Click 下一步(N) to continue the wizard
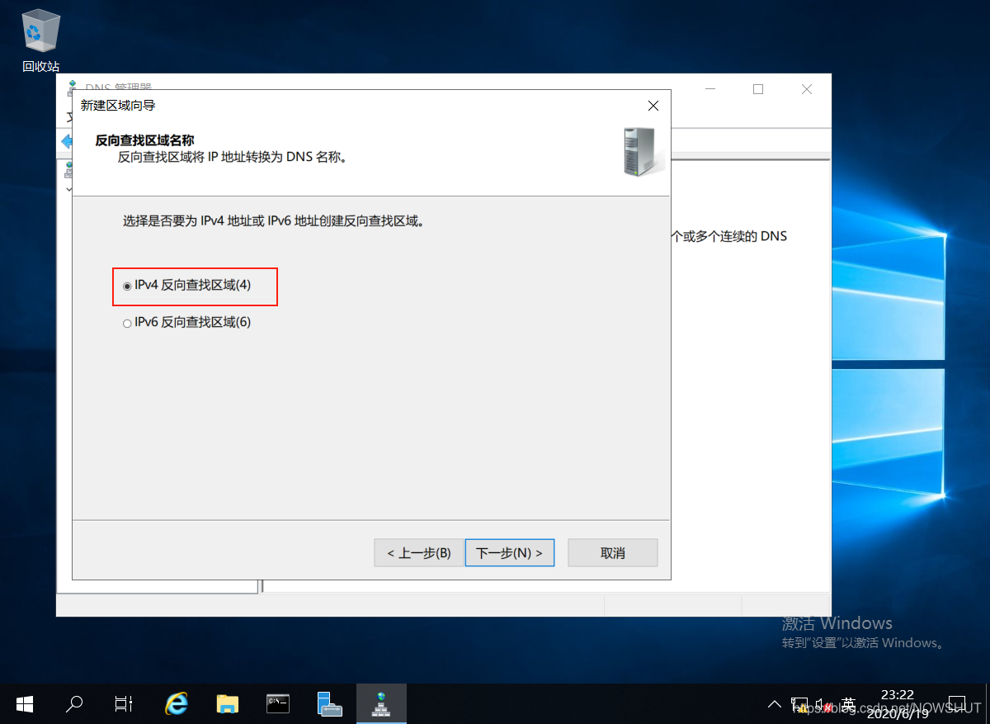 pos(509,553)
